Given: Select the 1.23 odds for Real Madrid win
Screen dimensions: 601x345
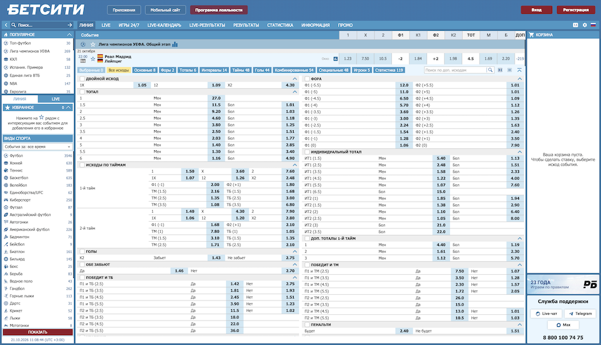Looking at the screenshot, I should coord(347,59).
